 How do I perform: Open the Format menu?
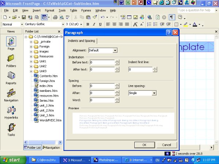tap(49, 11)
